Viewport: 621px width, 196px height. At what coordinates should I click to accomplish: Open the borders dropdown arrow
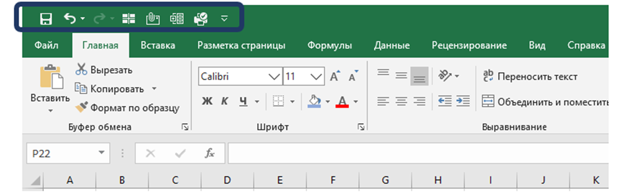coord(293,102)
